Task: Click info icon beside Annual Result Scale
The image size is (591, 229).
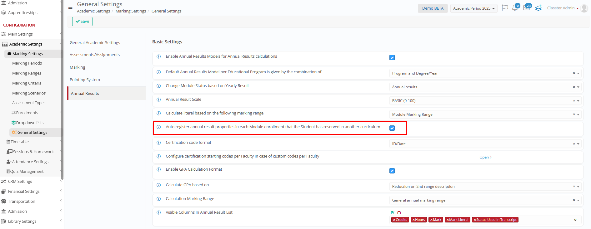Action: pos(159,100)
